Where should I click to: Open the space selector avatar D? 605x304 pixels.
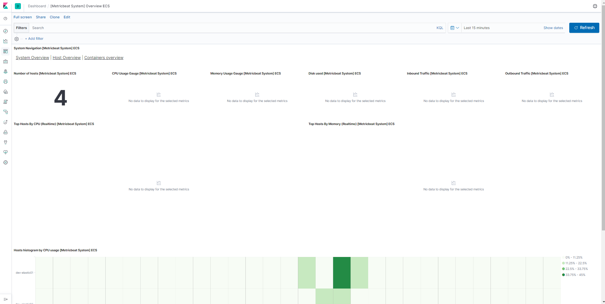[18, 6]
